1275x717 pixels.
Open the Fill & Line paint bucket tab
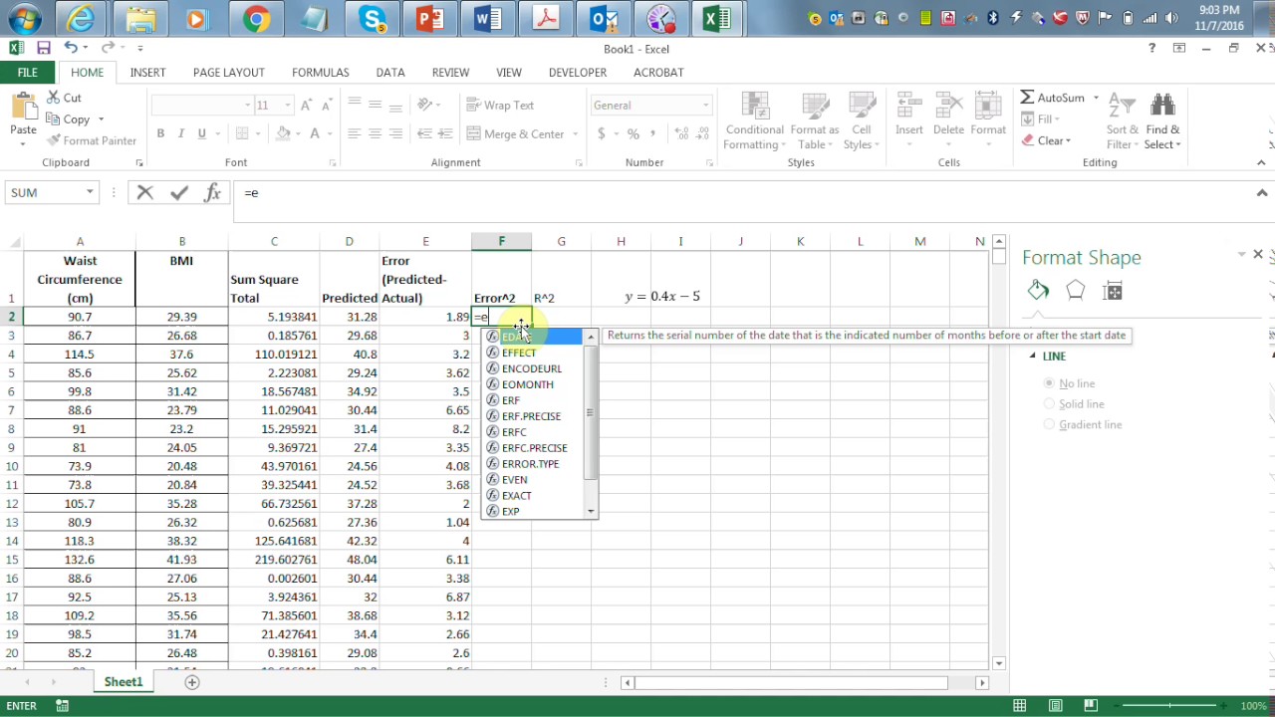click(1038, 290)
